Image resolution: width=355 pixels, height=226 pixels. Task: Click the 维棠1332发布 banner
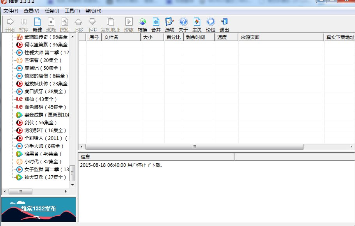[x=38, y=210]
